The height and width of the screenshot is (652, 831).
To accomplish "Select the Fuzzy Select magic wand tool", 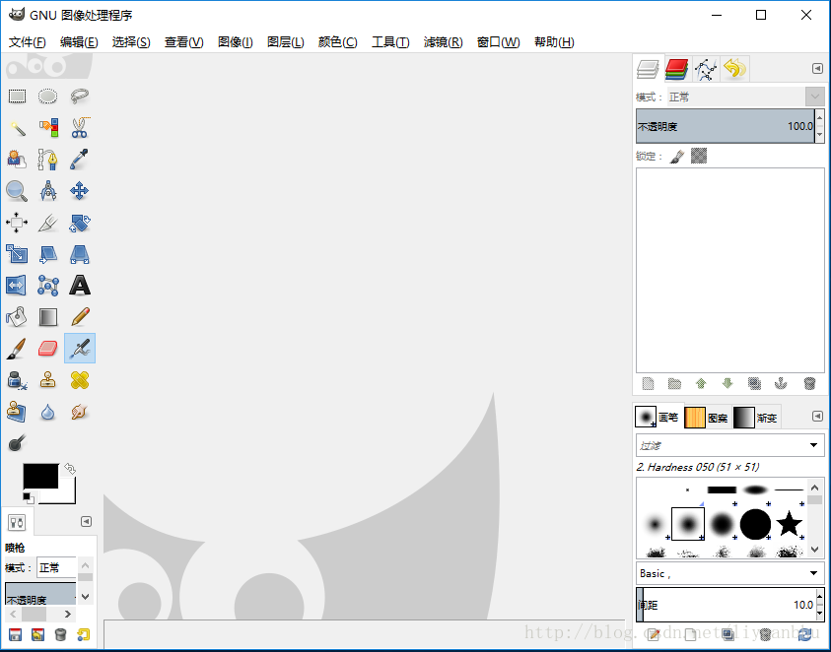I will (17, 128).
